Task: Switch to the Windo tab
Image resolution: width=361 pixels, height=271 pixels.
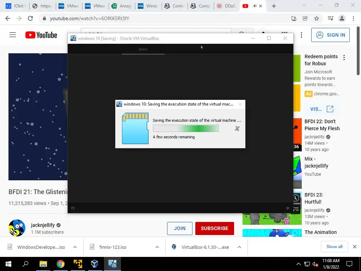Action: click(x=148, y=6)
